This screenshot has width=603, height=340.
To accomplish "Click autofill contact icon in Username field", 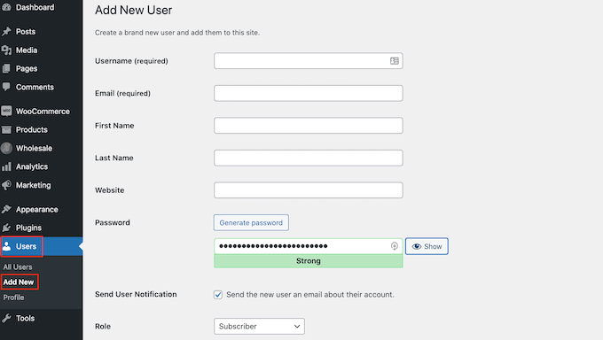I will (395, 61).
